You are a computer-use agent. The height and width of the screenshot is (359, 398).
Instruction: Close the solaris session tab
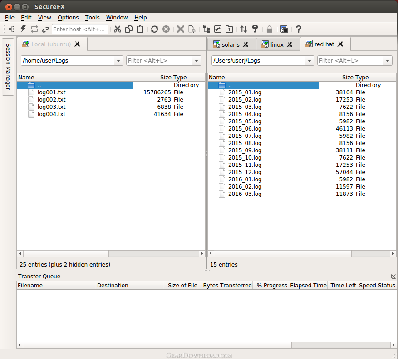pyautogui.click(x=246, y=44)
